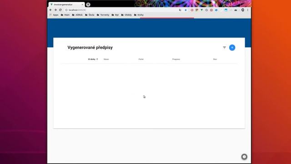Screen dimensions: 291x164
Task: Open a new browser tab
Action: pos(88,5)
